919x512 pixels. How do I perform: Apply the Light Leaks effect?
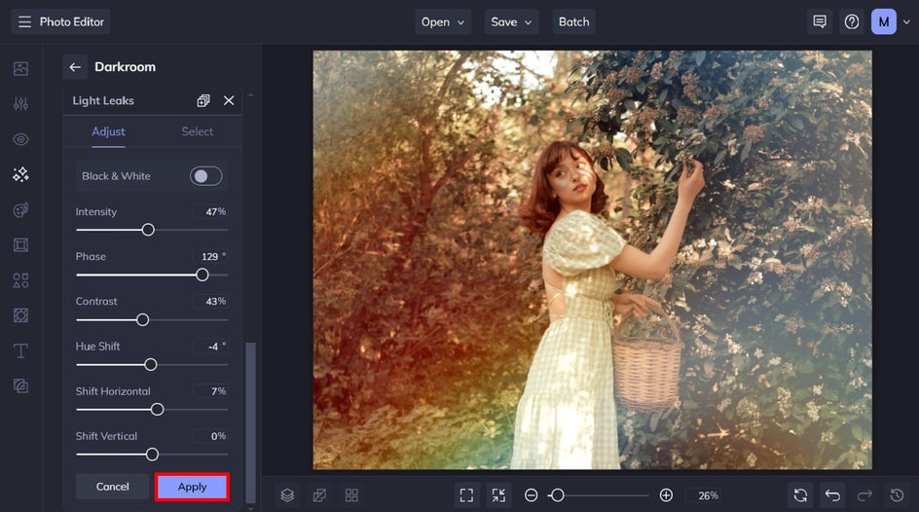pos(192,487)
